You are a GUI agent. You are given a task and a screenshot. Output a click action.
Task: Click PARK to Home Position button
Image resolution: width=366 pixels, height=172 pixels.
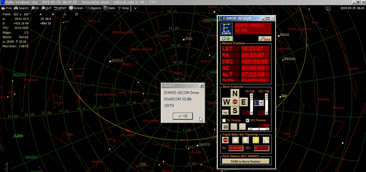pyautogui.click(x=245, y=162)
